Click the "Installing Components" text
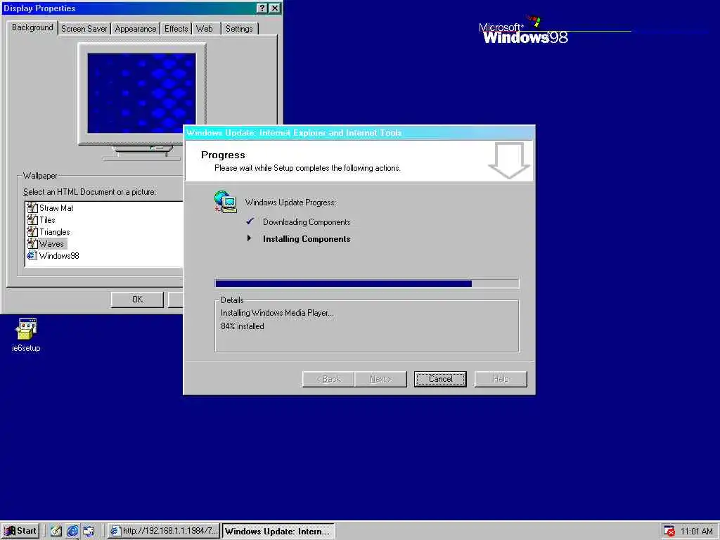 [307, 239]
